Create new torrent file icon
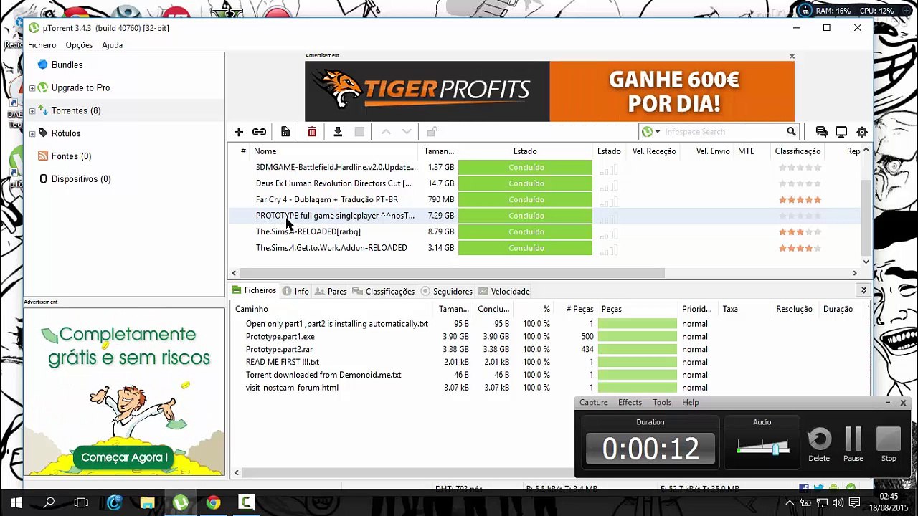The image size is (918, 516). point(285,132)
